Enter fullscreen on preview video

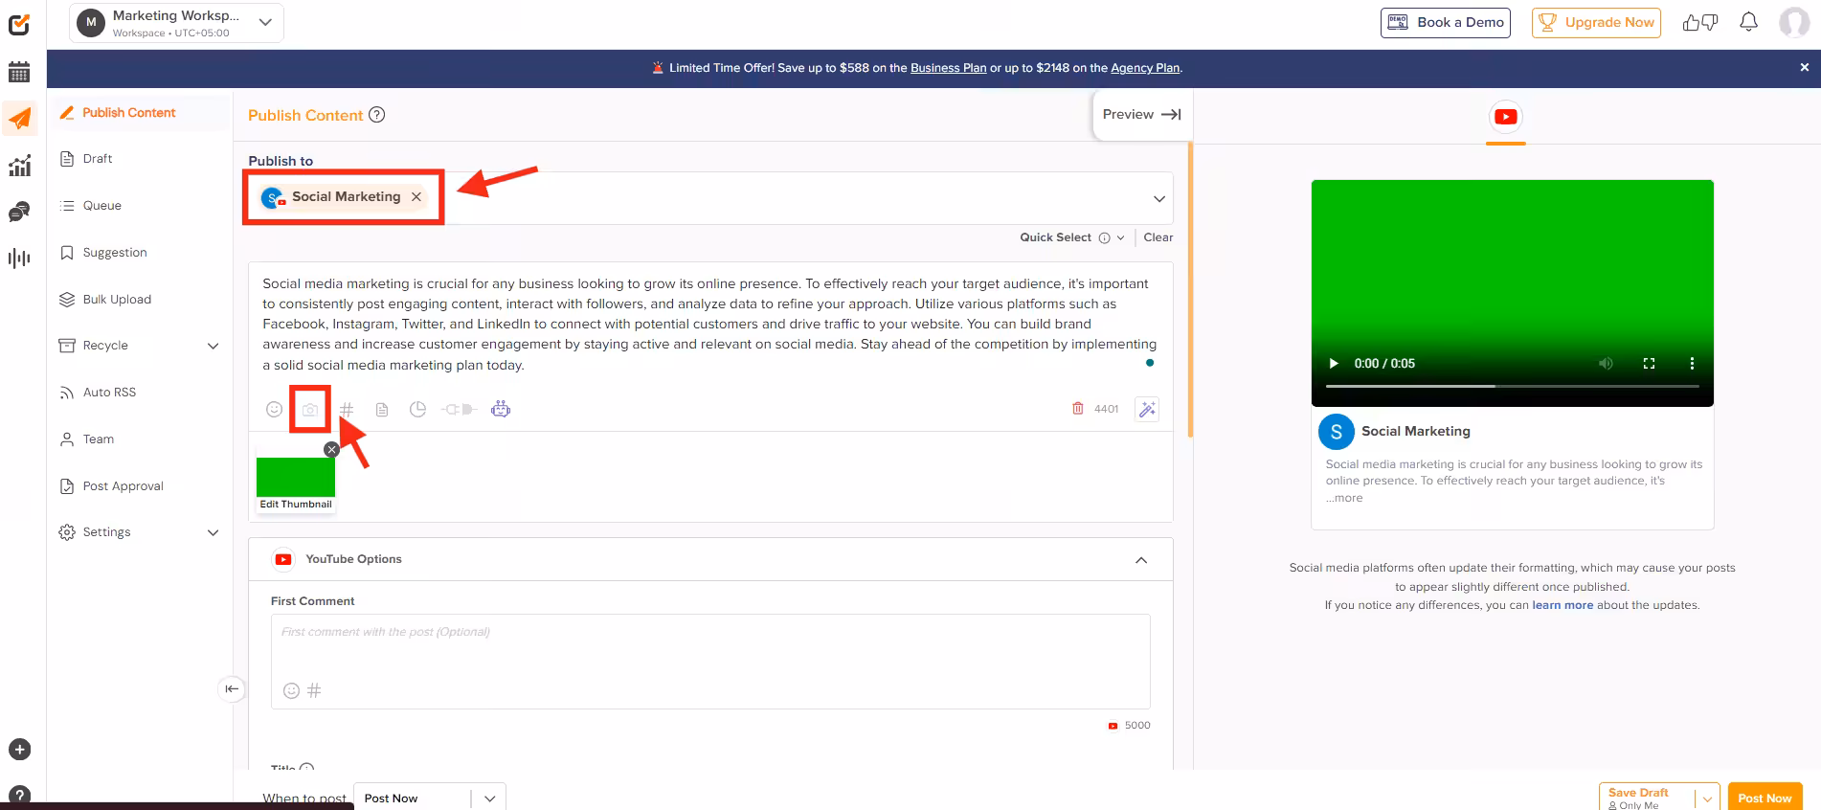click(1649, 364)
